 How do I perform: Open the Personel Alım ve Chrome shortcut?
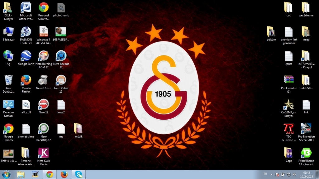click(44, 11)
